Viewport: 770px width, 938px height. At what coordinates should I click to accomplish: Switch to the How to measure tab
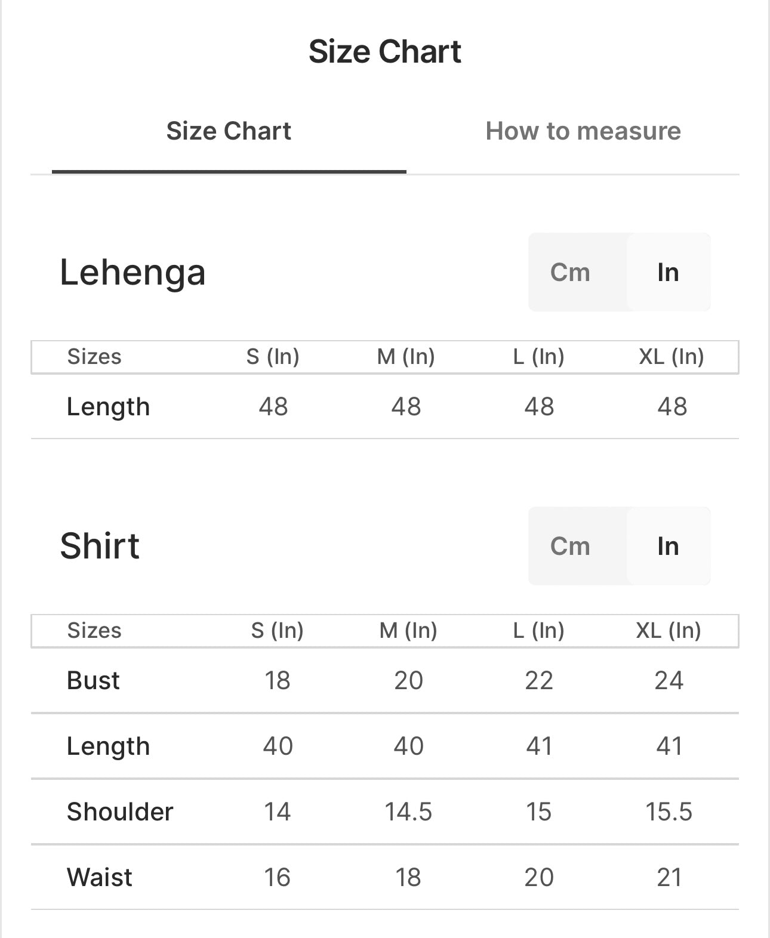[583, 131]
